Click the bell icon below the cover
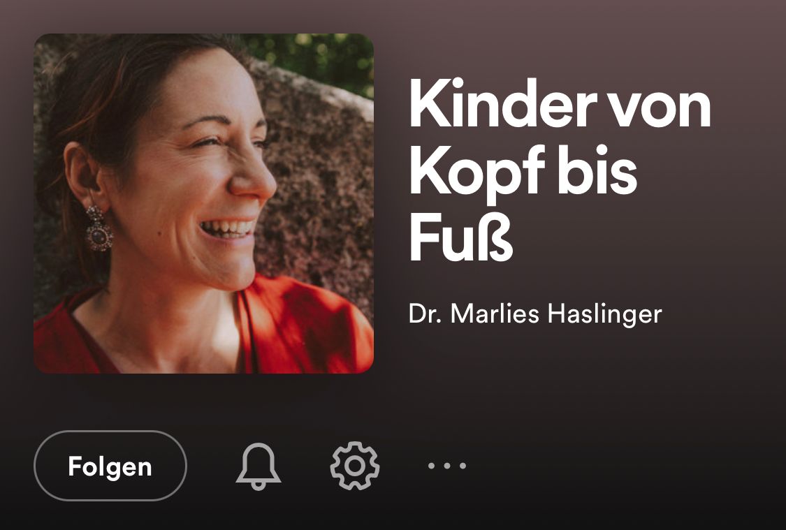The height and width of the screenshot is (530, 786). pyautogui.click(x=258, y=466)
